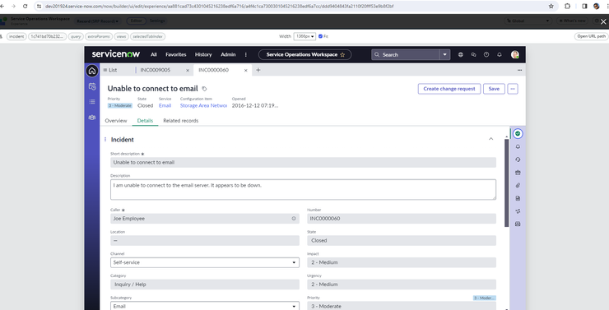Click into the Description text area
Viewport: 609px width, 310px height.
coord(303,189)
